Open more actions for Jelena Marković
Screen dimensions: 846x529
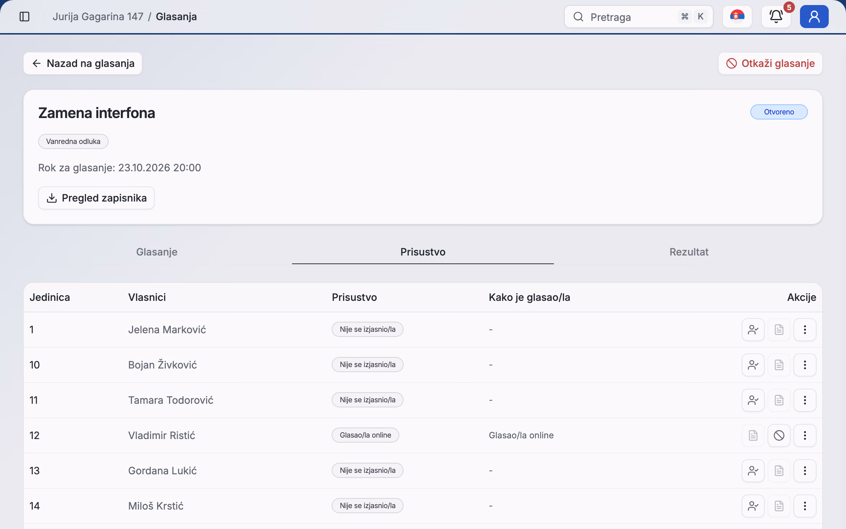pyautogui.click(x=805, y=330)
